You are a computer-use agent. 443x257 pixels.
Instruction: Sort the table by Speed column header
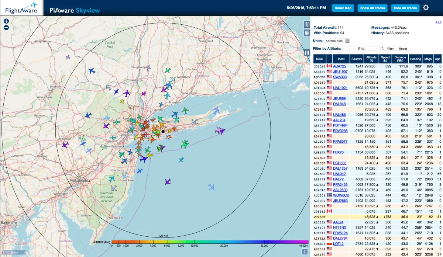(x=385, y=59)
